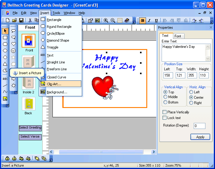Click the Select Greeting button
The image size is (215, 169).
(30, 128)
